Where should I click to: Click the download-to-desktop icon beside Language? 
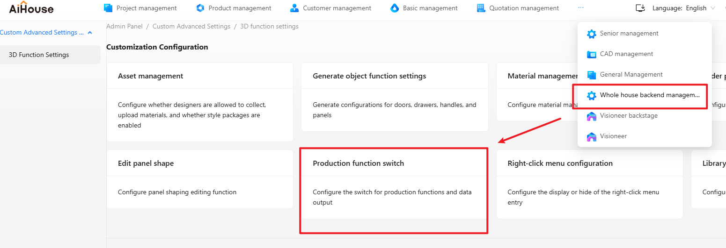pyautogui.click(x=640, y=8)
